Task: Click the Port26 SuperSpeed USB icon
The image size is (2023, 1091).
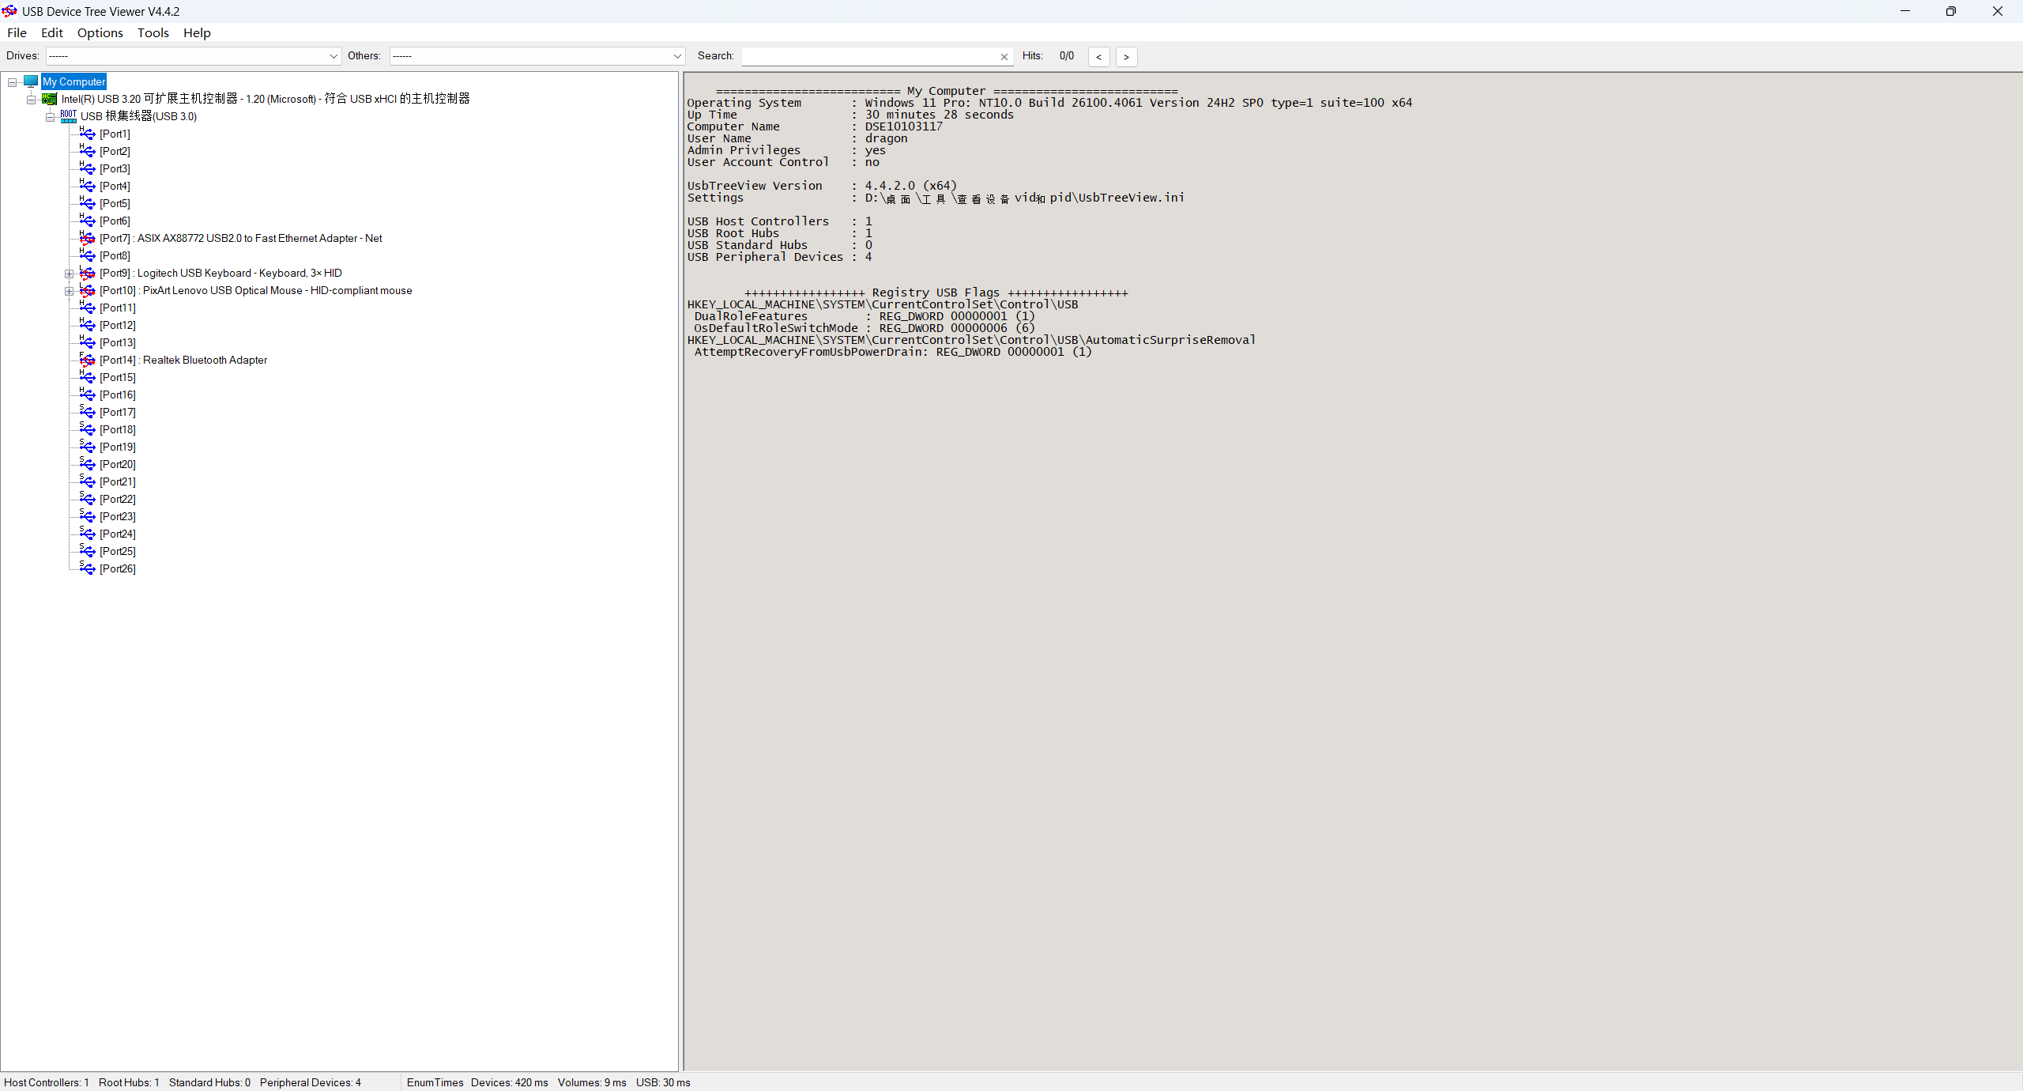Action: pyautogui.click(x=87, y=568)
